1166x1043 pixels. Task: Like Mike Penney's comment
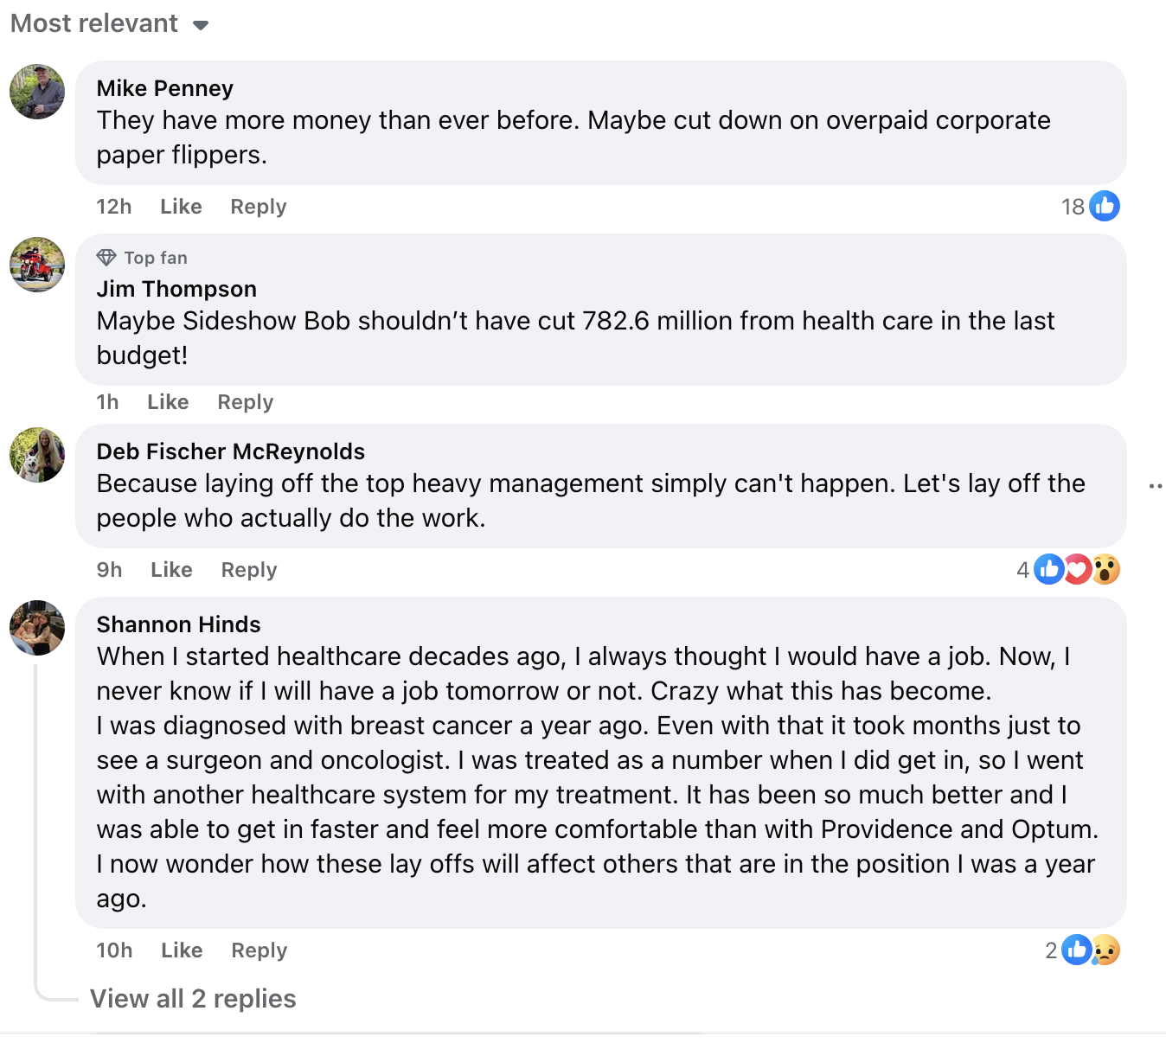[181, 207]
